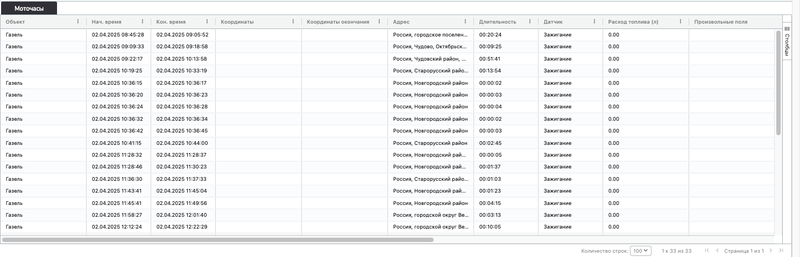Viewport: 800px width, 257px height.
Task: Open the Адрес column menu icon
Action: 465,22
